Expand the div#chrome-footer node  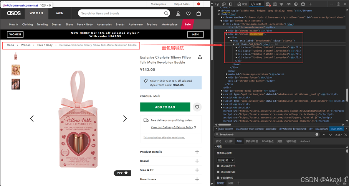click(227, 77)
